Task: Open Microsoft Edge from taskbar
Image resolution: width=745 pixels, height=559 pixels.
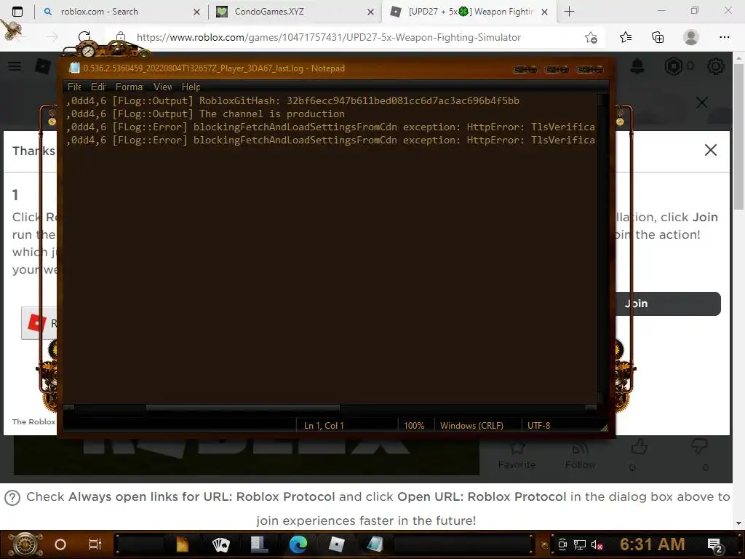Action: tap(298, 544)
